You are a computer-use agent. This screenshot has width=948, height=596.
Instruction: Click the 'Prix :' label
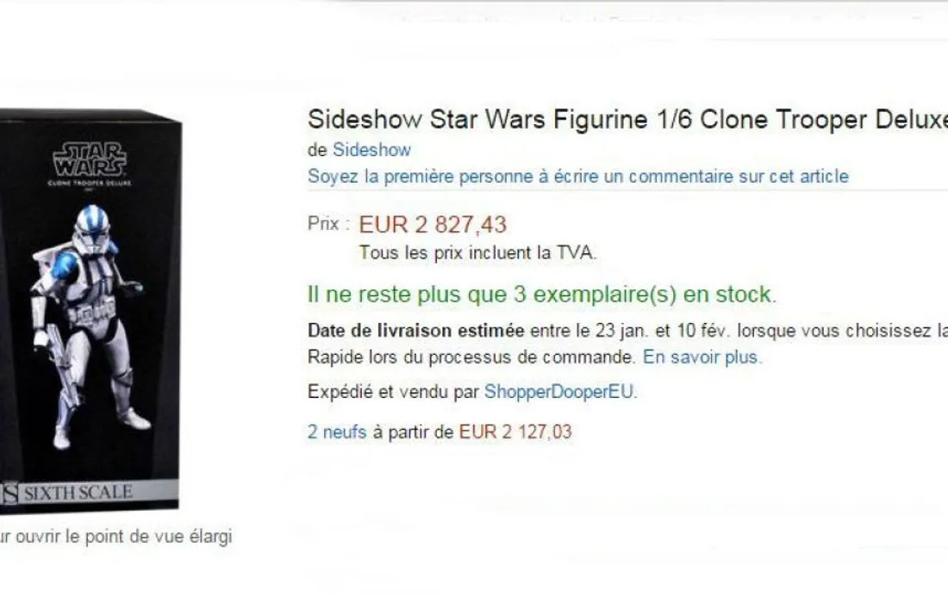[x=329, y=224]
